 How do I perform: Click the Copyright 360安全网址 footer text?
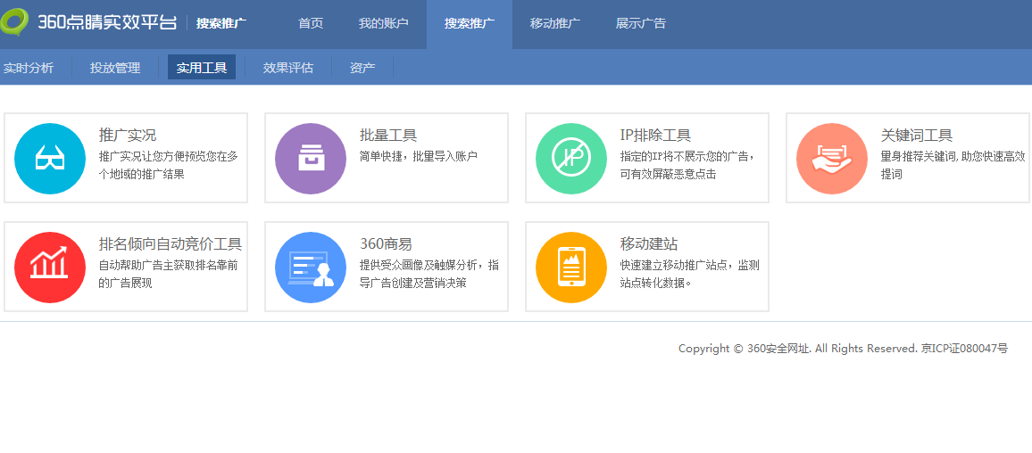744,349
